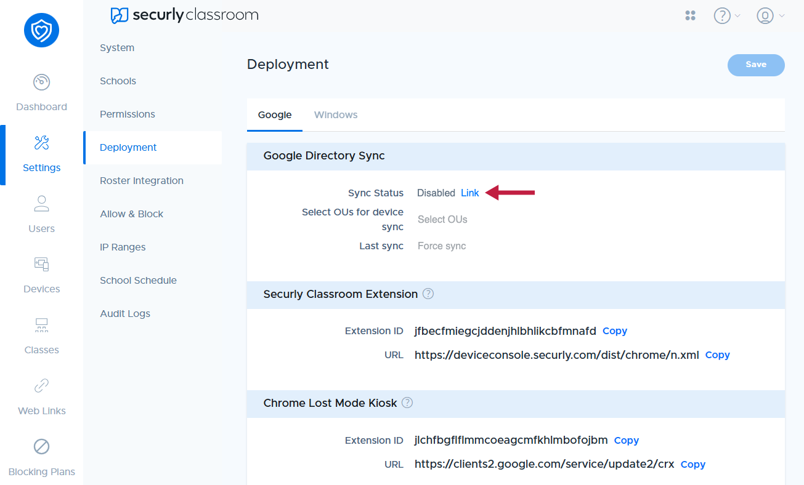Select Deployment in the settings menu
The width and height of the screenshot is (804, 485).
click(153, 148)
